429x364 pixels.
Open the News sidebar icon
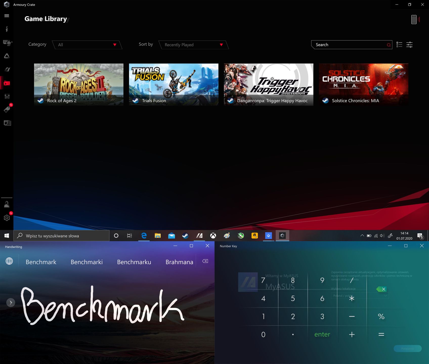[x=7, y=123]
